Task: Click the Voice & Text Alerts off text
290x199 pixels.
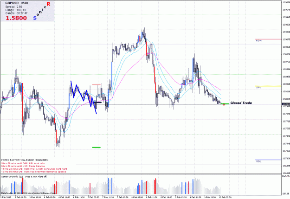Action: (36, 177)
